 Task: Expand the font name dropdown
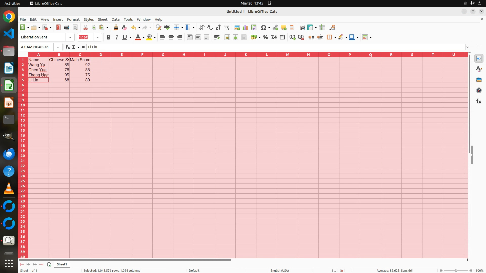pyautogui.click(x=70, y=37)
